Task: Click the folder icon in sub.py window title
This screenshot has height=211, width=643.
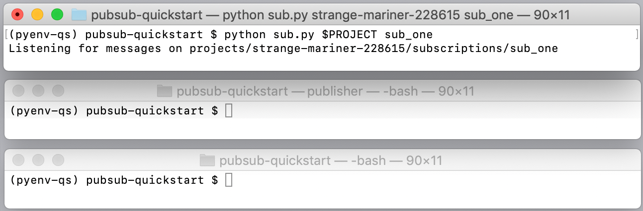Action: [x=79, y=15]
